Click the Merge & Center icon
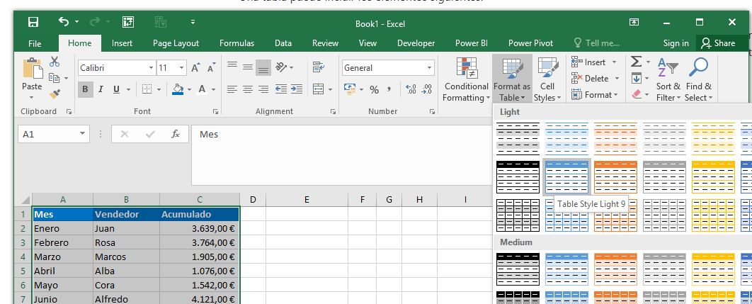This screenshot has height=304, width=752. pyautogui.click(x=319, y=89)
